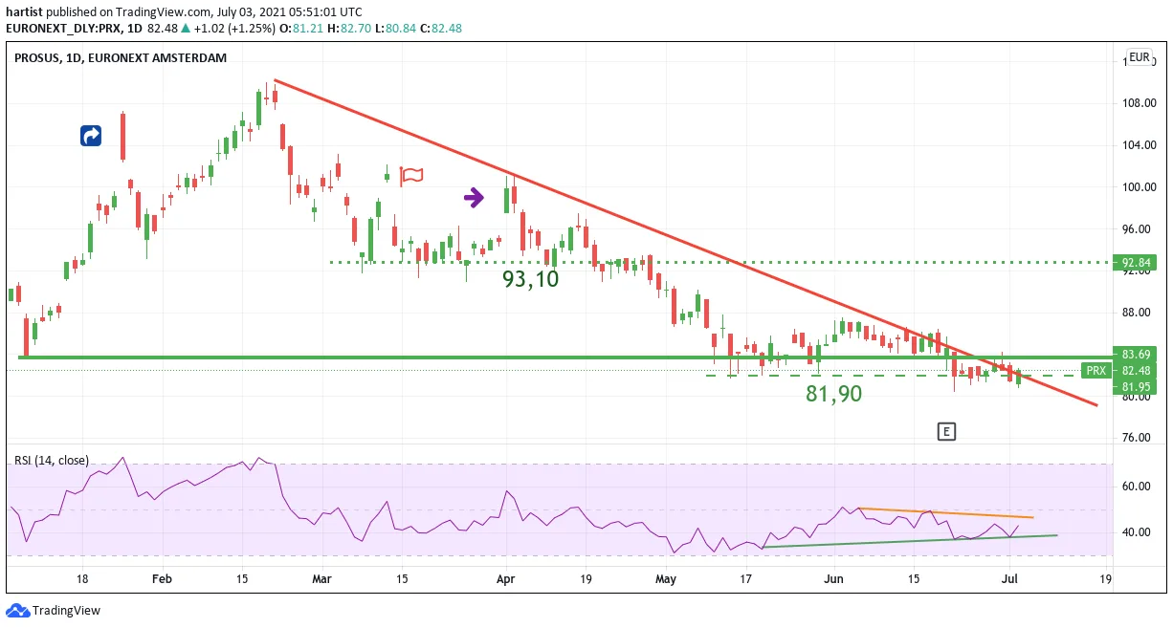Image resolution: width=1173 pixels, height=628 pixels.
Task: Click the 81,90 text annotation
Action: [832, 393]
